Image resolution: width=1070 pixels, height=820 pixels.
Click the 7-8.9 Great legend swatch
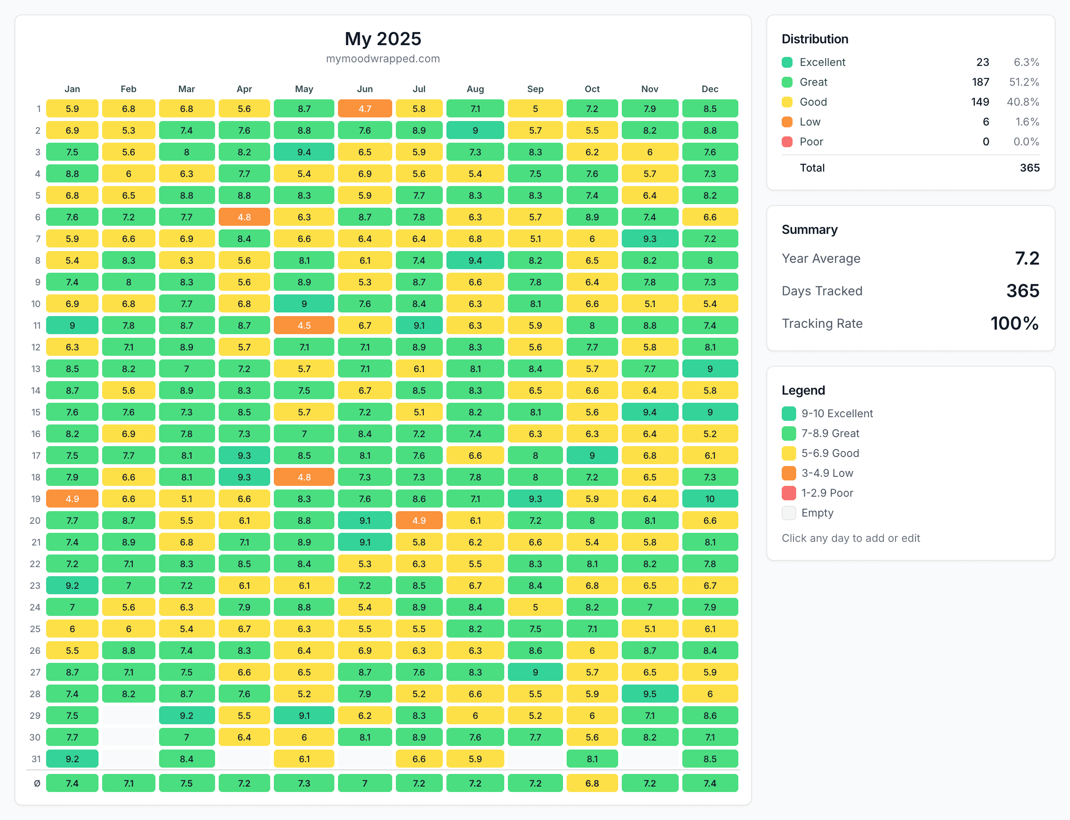[788, 433]
